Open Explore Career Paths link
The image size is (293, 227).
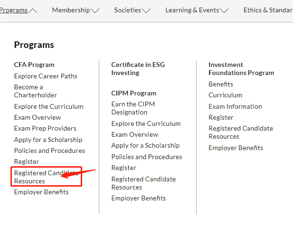click(46, 76)
